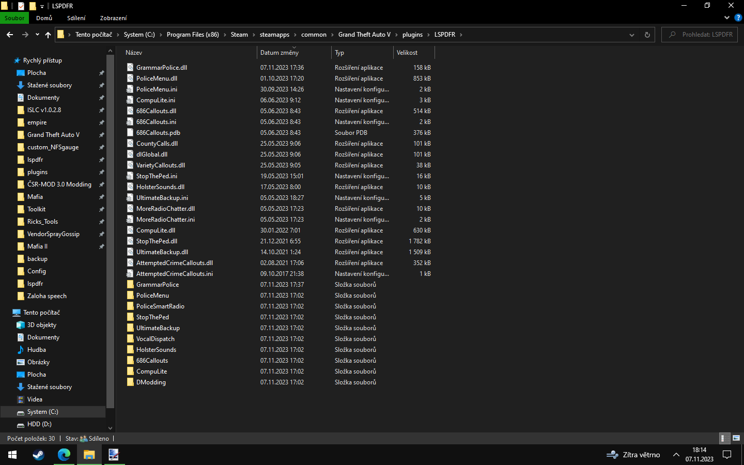Open ISLC v1.0.2.8 pinned folder

[x=44, y=110]
